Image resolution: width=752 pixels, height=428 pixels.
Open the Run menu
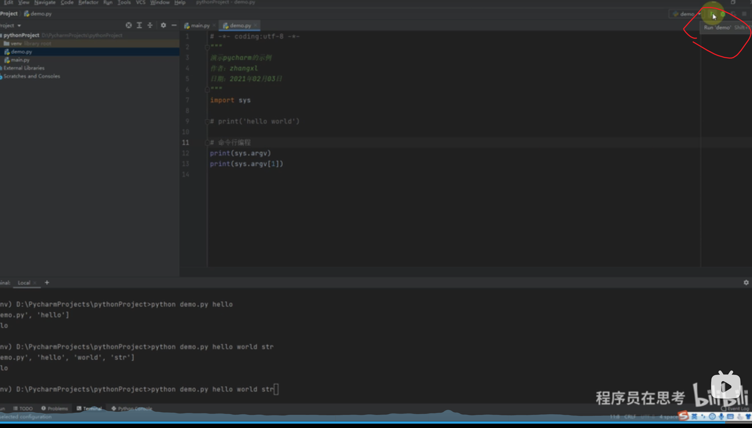(108, 2)
